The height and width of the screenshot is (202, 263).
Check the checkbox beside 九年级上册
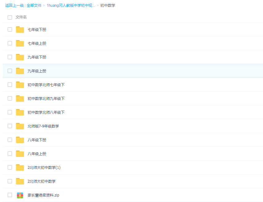[10, 71]
